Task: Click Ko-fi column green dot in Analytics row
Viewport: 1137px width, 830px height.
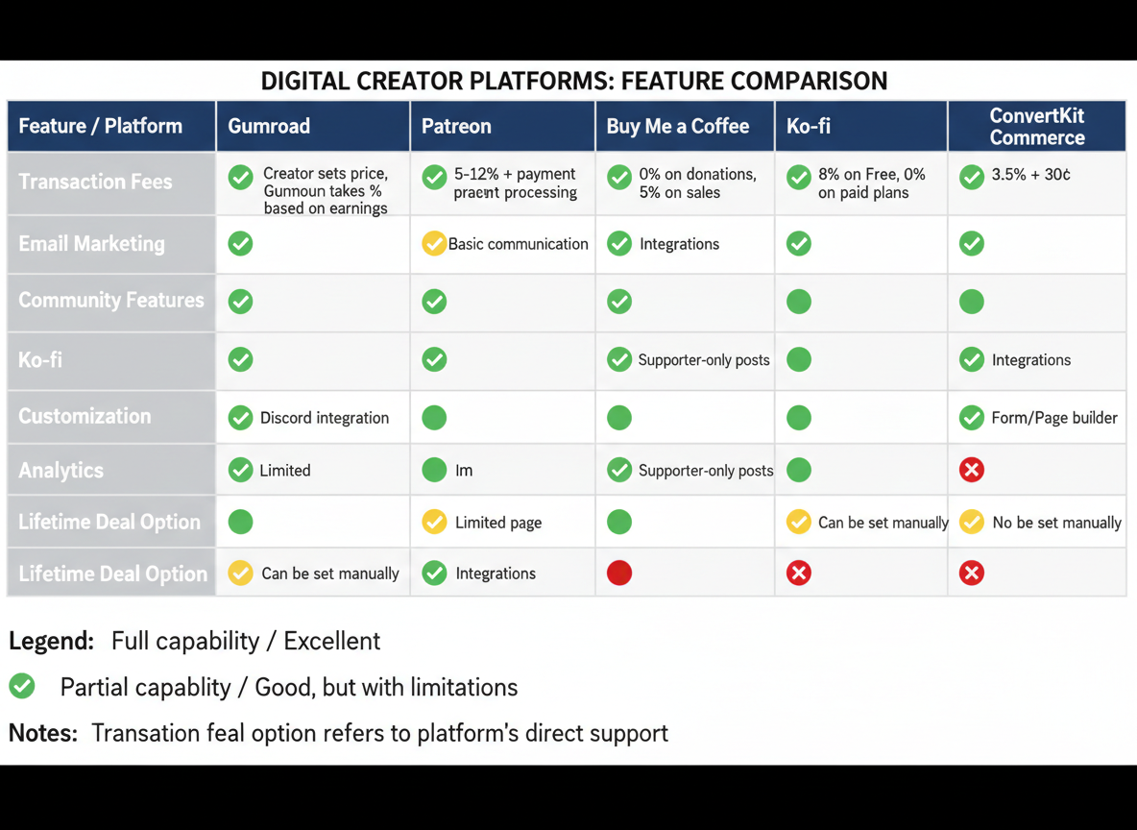Action: point(798,470)
